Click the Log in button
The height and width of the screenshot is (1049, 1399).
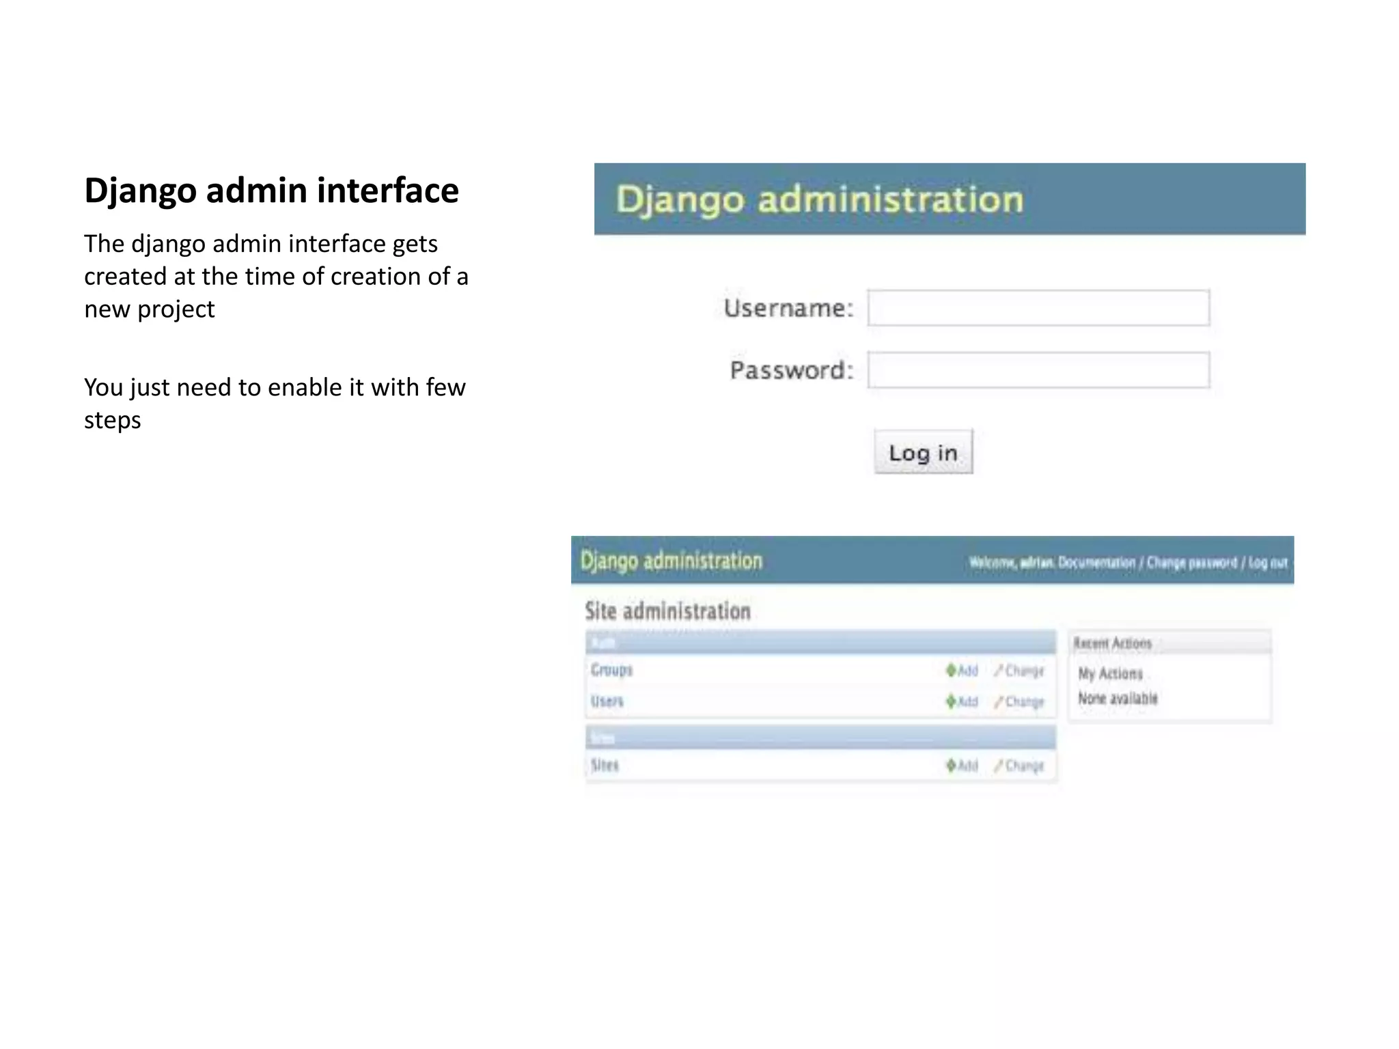(x=924, y=452)
